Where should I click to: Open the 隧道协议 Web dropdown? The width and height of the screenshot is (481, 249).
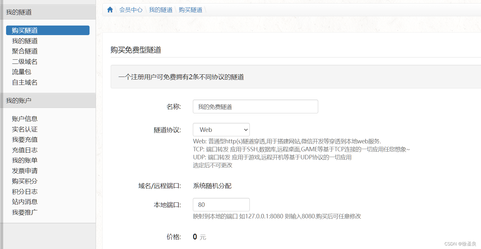click(x=221, y=130)
